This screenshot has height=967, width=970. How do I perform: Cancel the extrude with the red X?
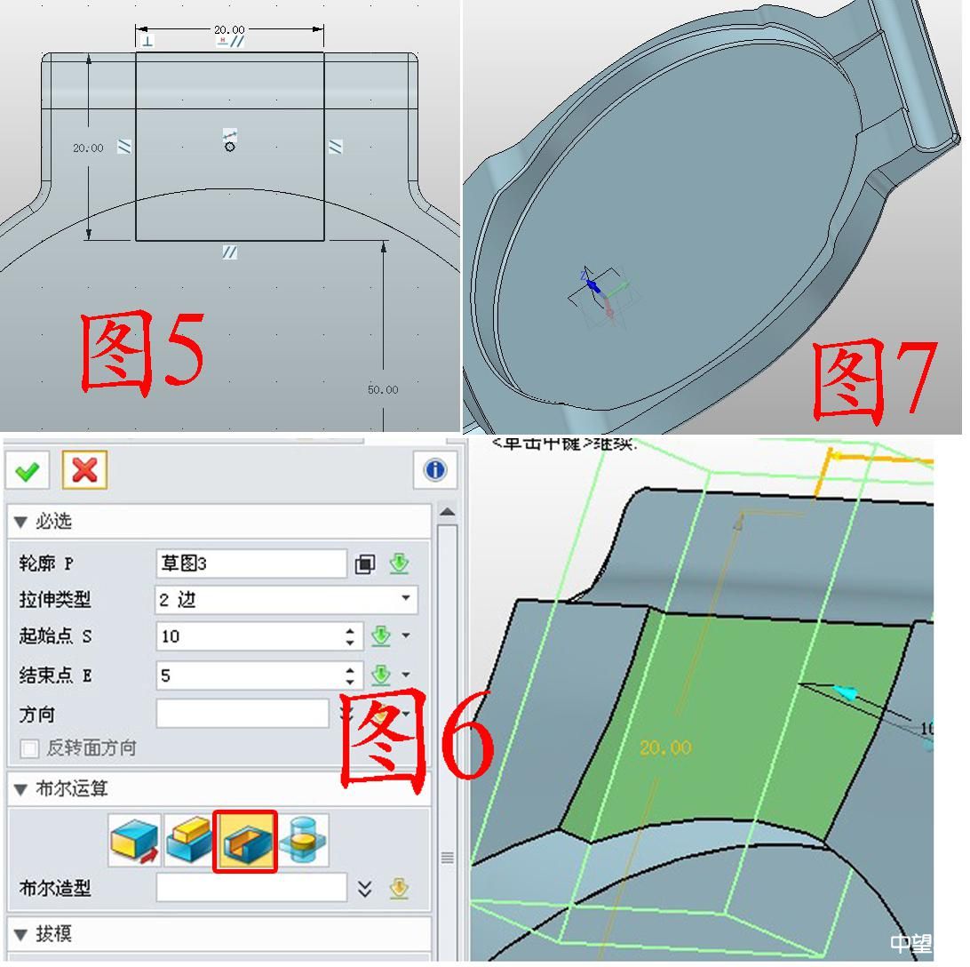point(84,470)
